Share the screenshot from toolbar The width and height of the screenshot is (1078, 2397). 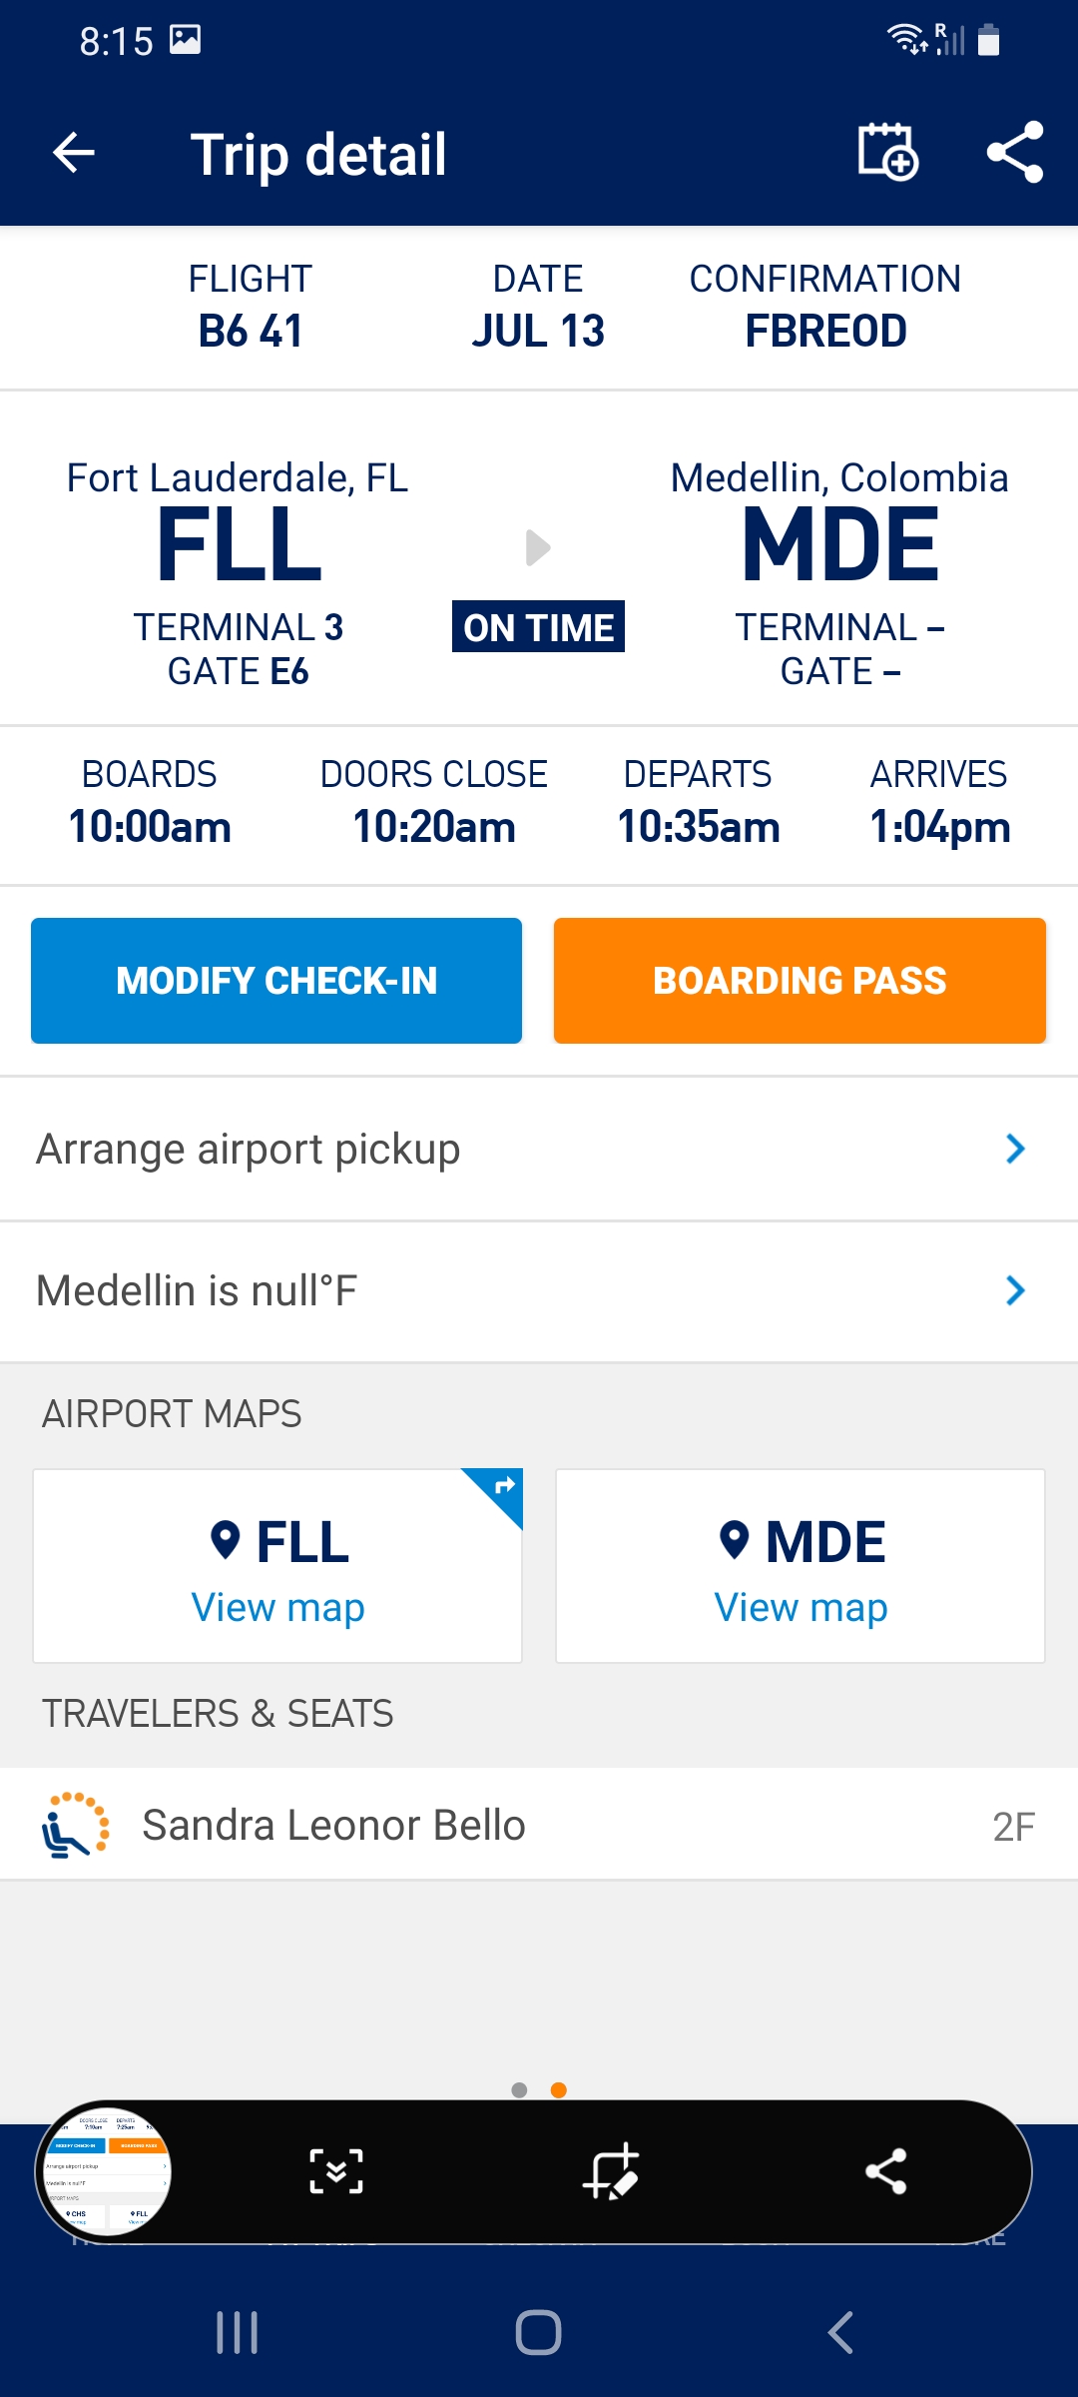click(885, 2171)
